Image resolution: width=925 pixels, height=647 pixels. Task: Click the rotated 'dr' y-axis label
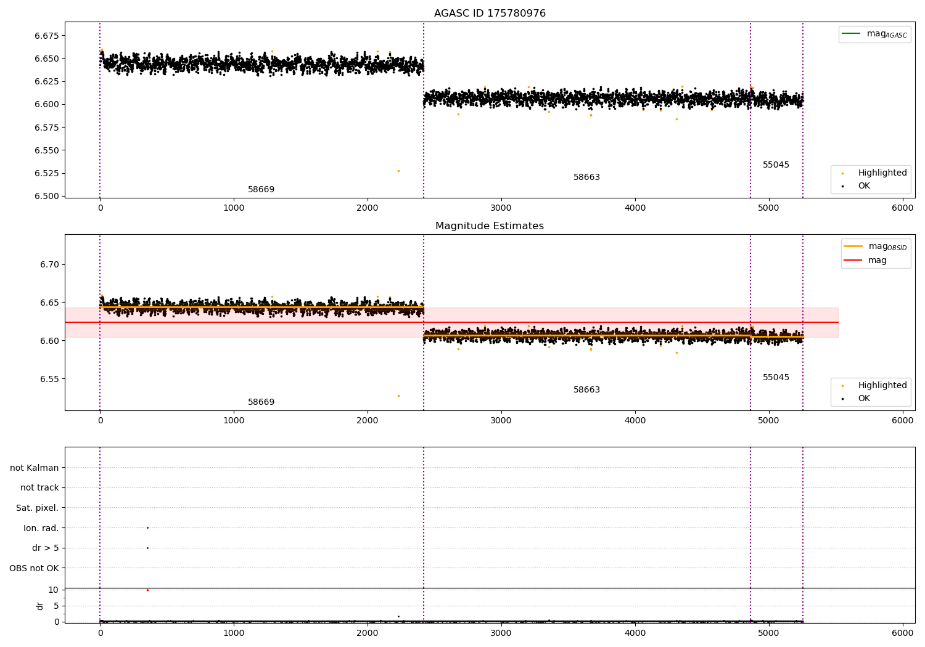(x=40, y=606)
